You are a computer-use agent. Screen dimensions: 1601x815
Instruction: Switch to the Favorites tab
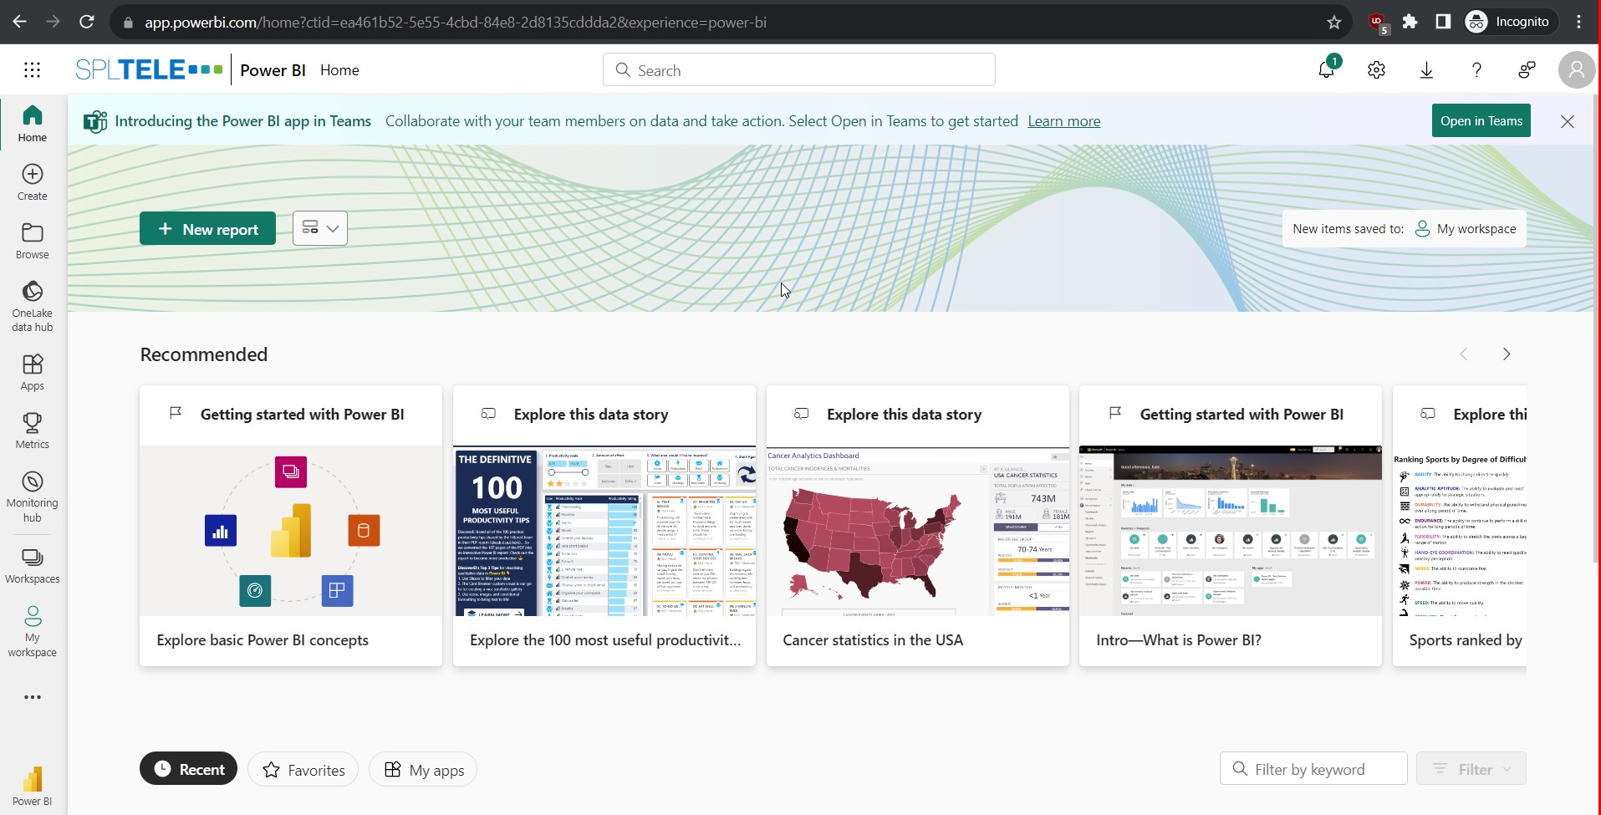(303, 770)
